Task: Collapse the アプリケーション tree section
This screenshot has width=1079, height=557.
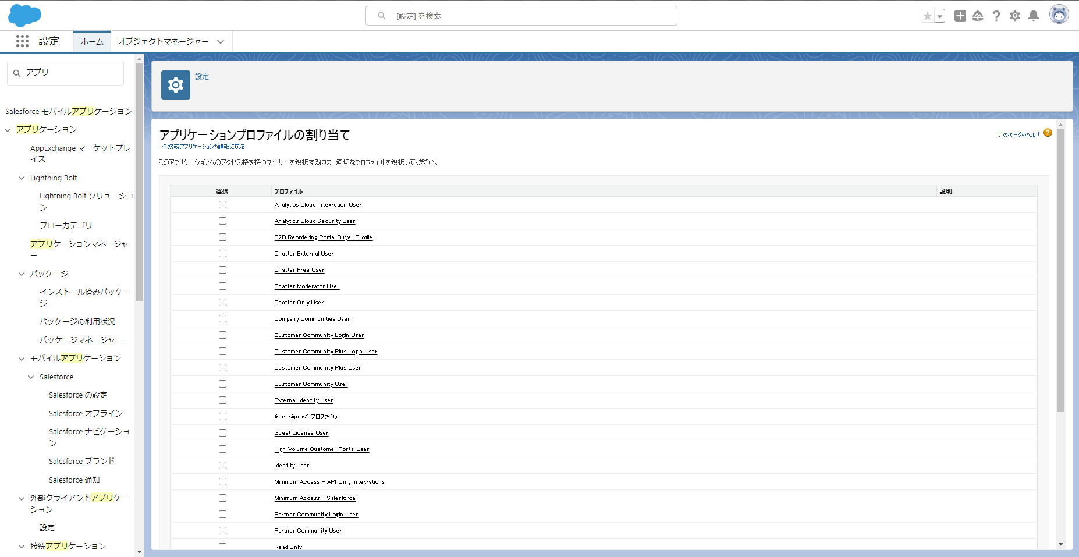Action: [x=8, y=130]
